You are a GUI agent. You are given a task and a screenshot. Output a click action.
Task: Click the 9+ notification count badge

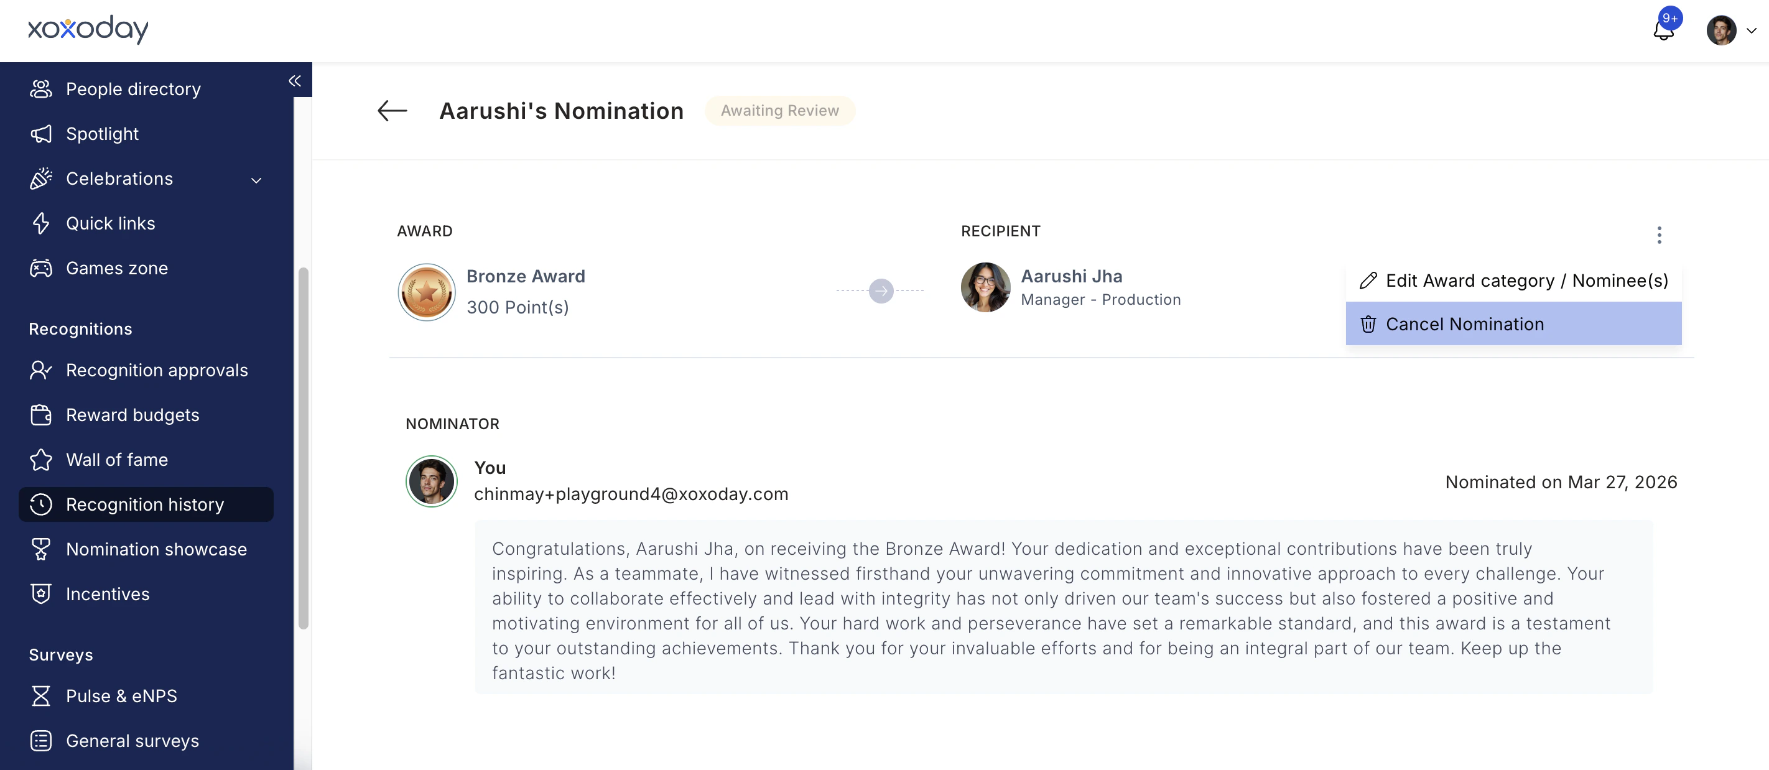click(1670, 19)
